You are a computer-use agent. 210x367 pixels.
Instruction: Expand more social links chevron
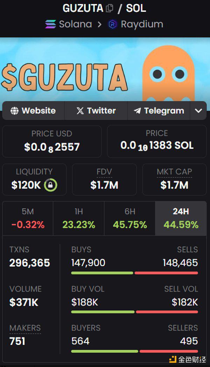[198, 111]
